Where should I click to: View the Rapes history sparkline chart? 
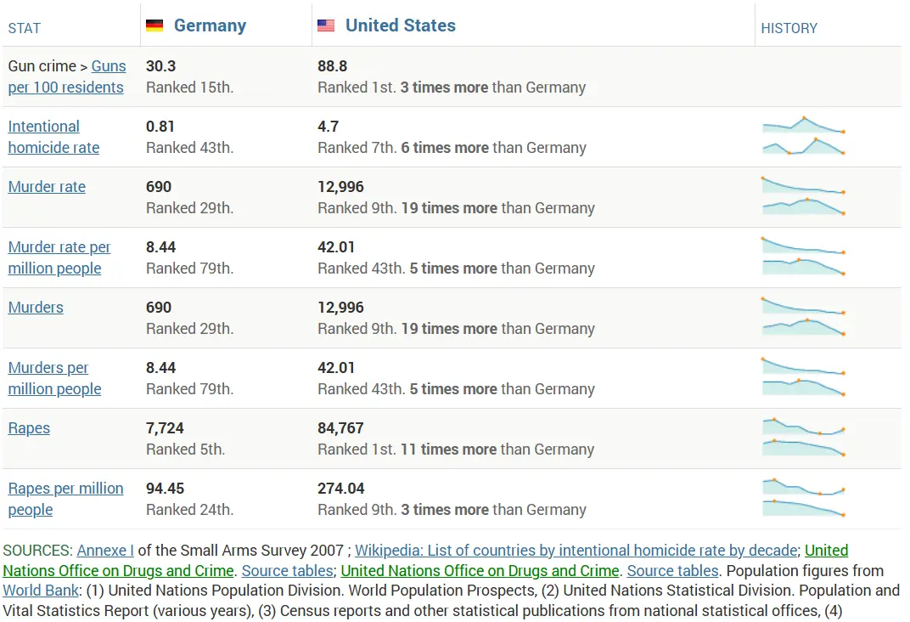coord(803,438)
